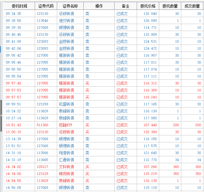Screen dimensions: 204x192
Task: Click the 备注 column header
Action: pos(126,6)
